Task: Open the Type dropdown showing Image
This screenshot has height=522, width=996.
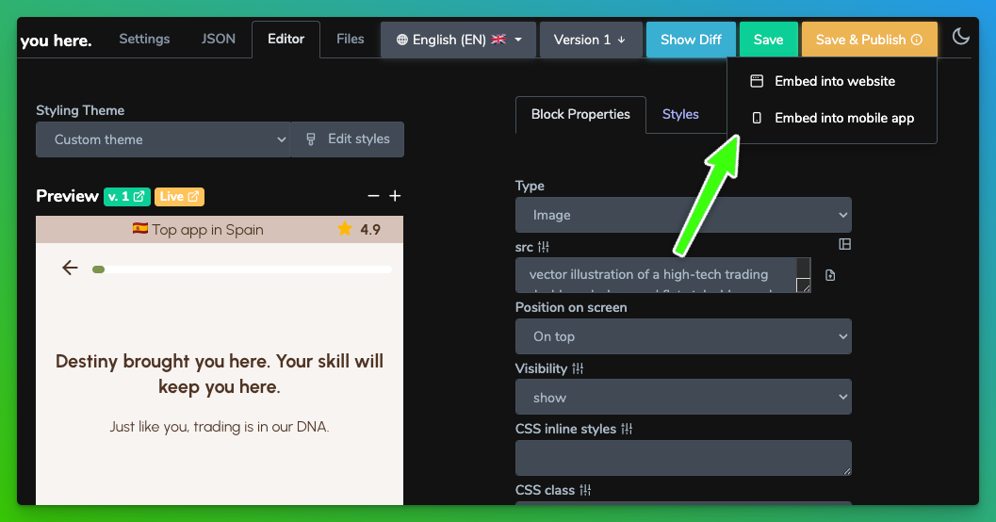Action: coord(683,215)
